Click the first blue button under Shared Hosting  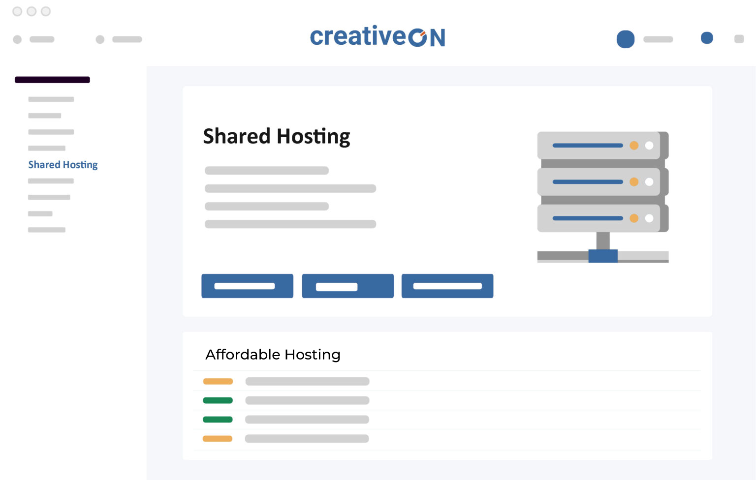(x=247, y=286)
